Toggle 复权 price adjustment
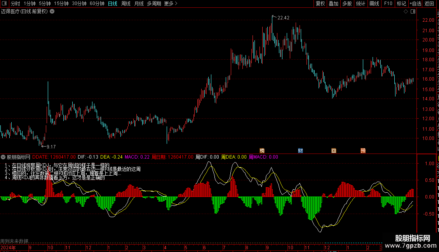Image resolution: width=439 pixels, height=252 pixels. click(x=320, y=3)
